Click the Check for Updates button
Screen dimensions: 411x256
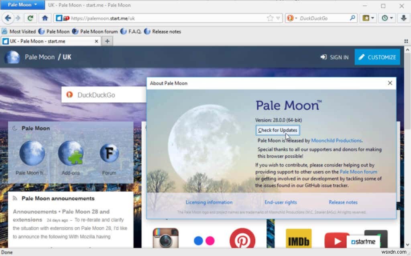pyautogui.click(x=278, y=130)
